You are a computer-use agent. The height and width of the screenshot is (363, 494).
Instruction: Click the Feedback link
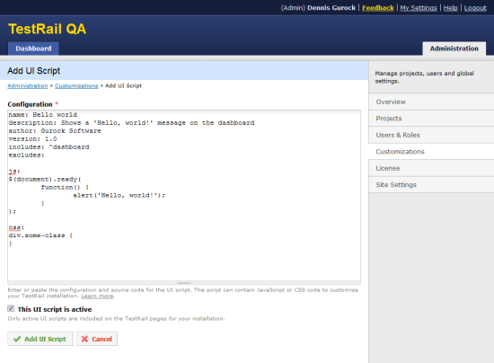coord(378,8)
